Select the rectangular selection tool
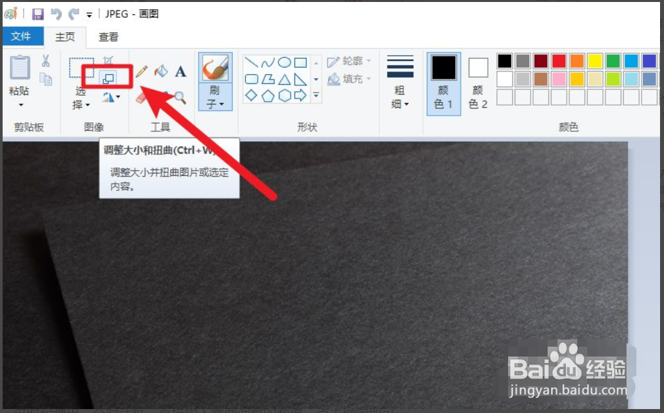 click(82, 68)
